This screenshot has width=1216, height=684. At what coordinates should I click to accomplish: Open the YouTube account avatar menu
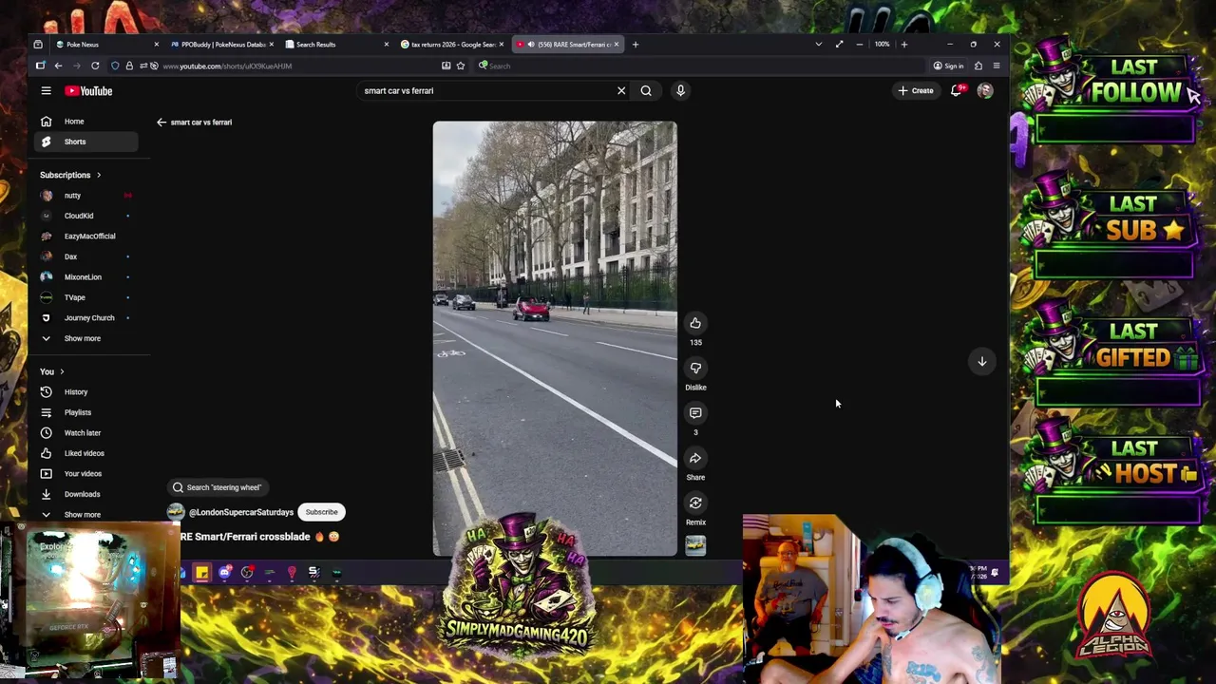pos(985,90)
